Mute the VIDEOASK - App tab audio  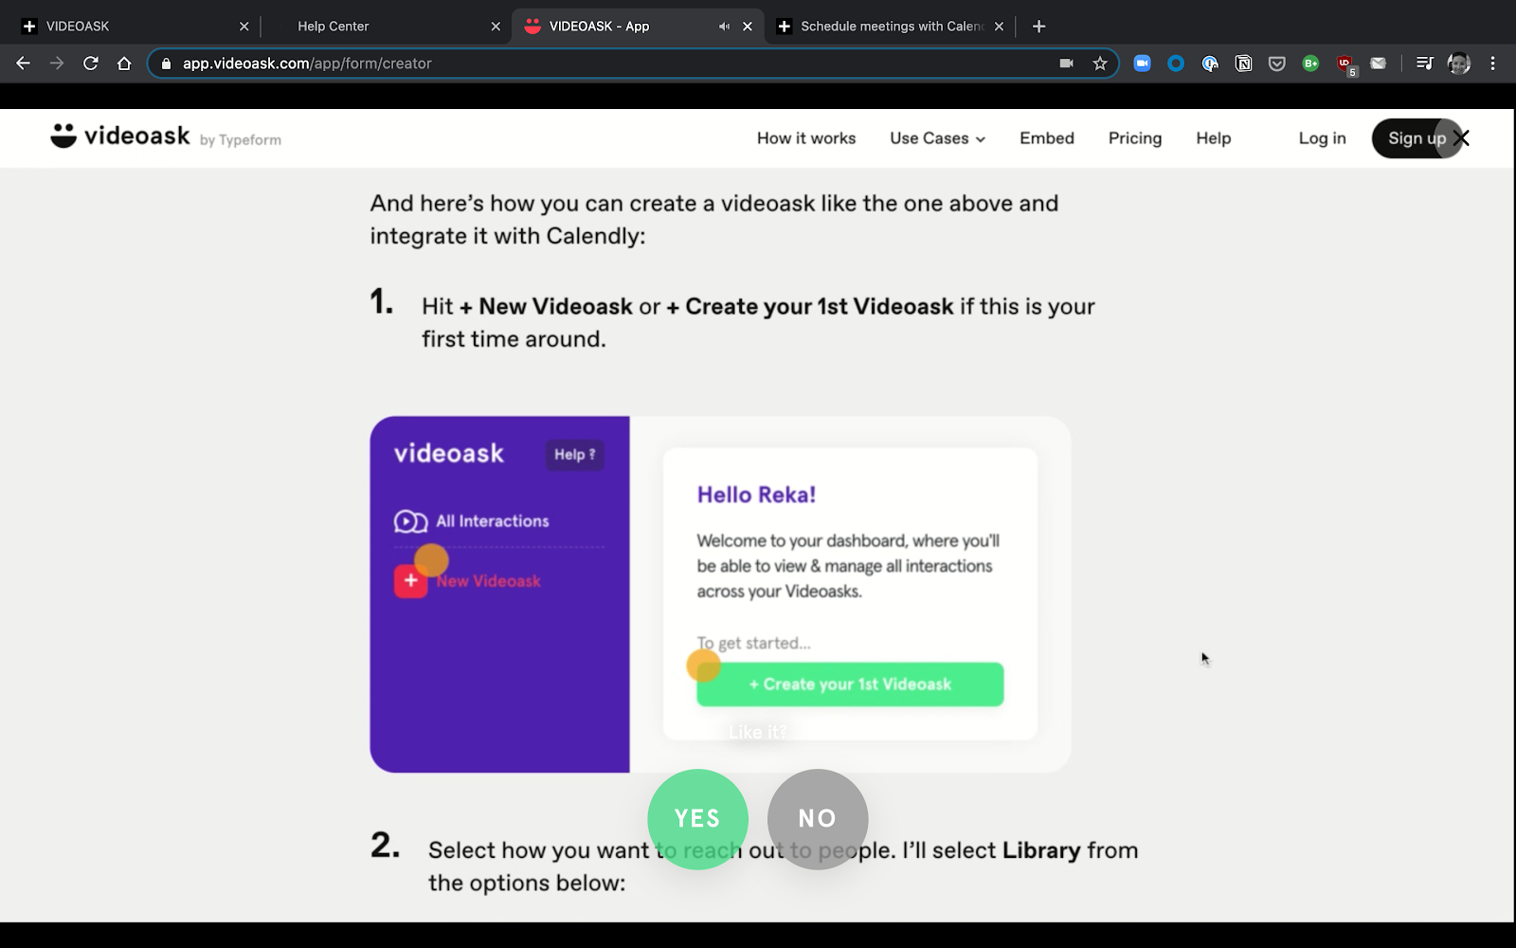[724, 27]
